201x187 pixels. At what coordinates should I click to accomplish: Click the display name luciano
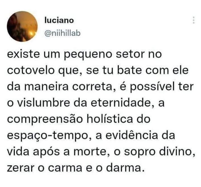(x=59, y=20)
